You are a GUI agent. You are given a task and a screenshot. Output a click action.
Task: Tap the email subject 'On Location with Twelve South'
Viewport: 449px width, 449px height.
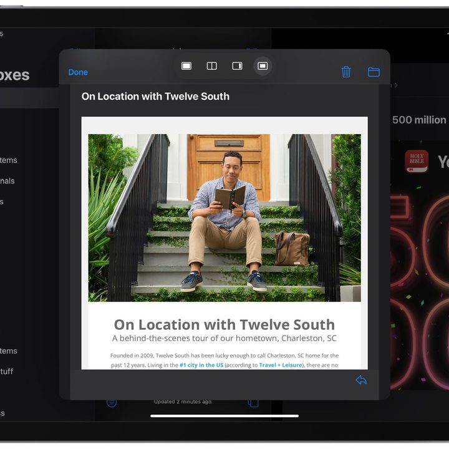(x=155, y=97)
